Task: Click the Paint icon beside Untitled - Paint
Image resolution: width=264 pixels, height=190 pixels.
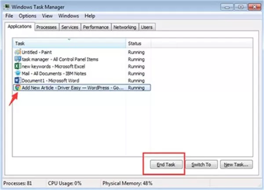Action: [18, 52]
